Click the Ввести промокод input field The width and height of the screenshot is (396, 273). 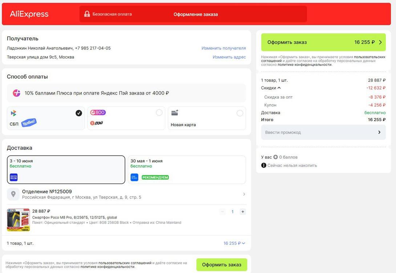point(323,132)
